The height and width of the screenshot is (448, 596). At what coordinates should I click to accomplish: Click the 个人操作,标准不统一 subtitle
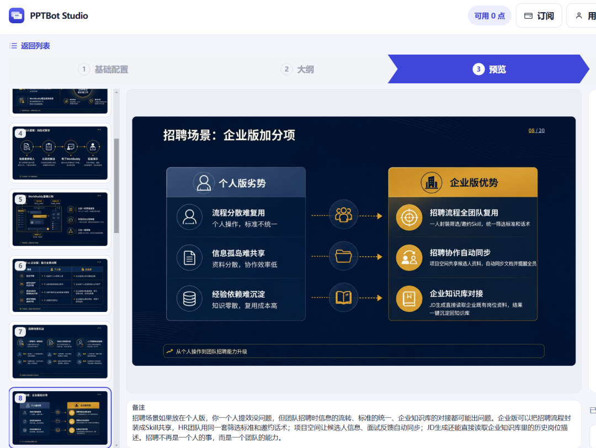pos(244,224)
